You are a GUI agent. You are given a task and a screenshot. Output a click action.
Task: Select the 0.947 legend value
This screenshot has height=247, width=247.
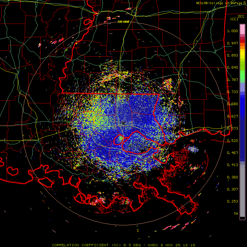[x=232, y=43]
